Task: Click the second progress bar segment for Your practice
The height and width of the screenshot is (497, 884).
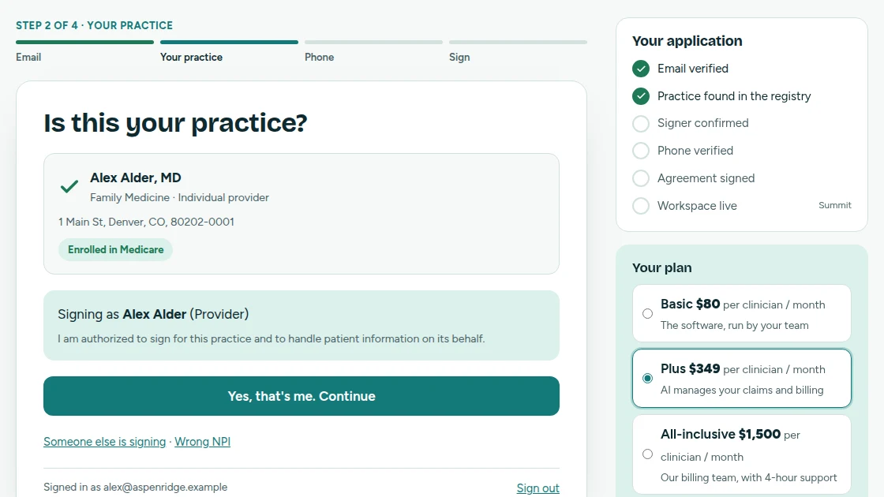Action: 229,42
